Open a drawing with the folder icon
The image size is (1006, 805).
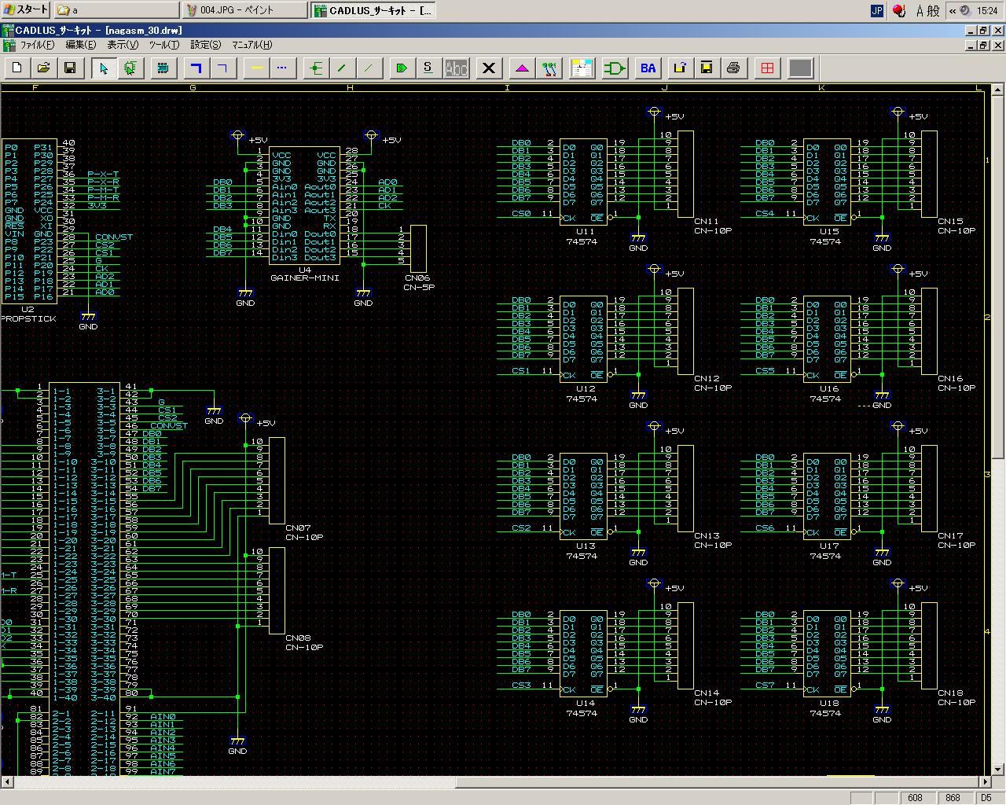(44, 68)
